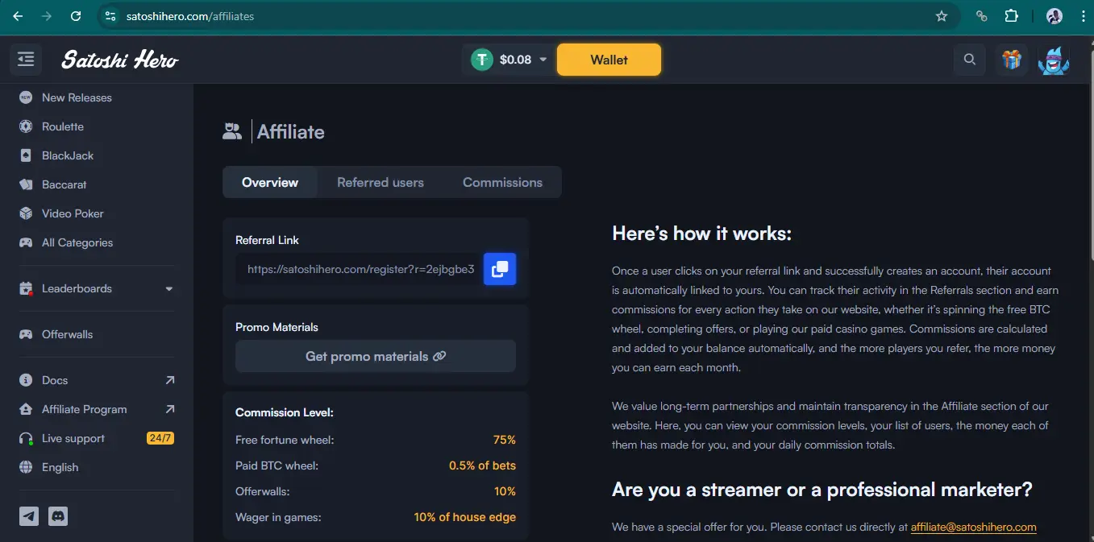Select the referral link text field
1094x542 pixels.
tap(360, 269)
